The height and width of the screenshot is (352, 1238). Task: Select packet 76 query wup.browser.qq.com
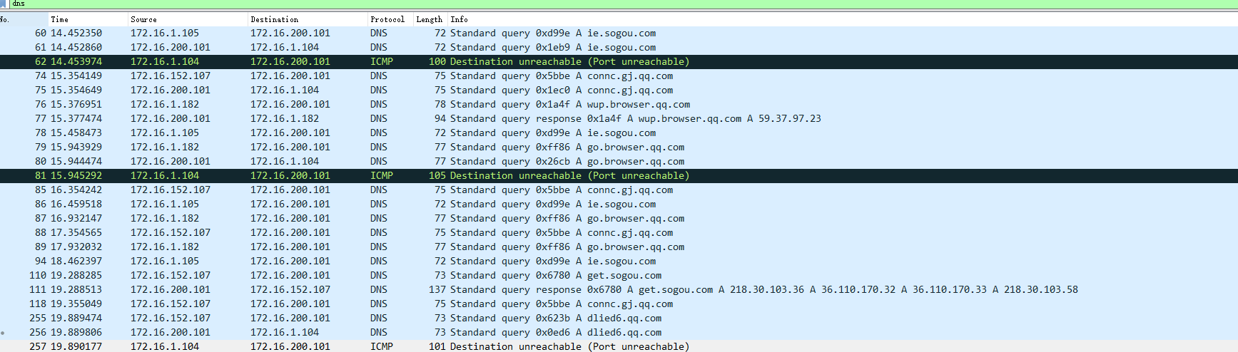pyautogui.click(x=619, y=105)
